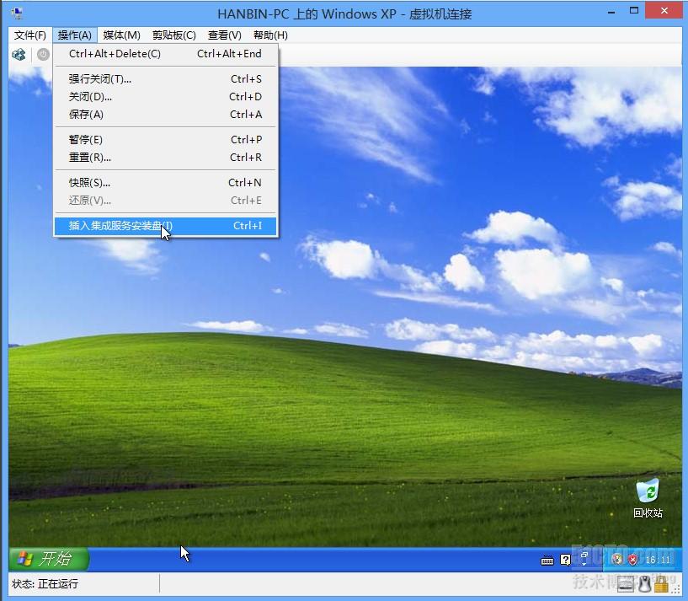Viewport: 688px width, 601px height.
Task: Open the Recycle Bin (回收站) desktop icon
Action: point(648,498)
